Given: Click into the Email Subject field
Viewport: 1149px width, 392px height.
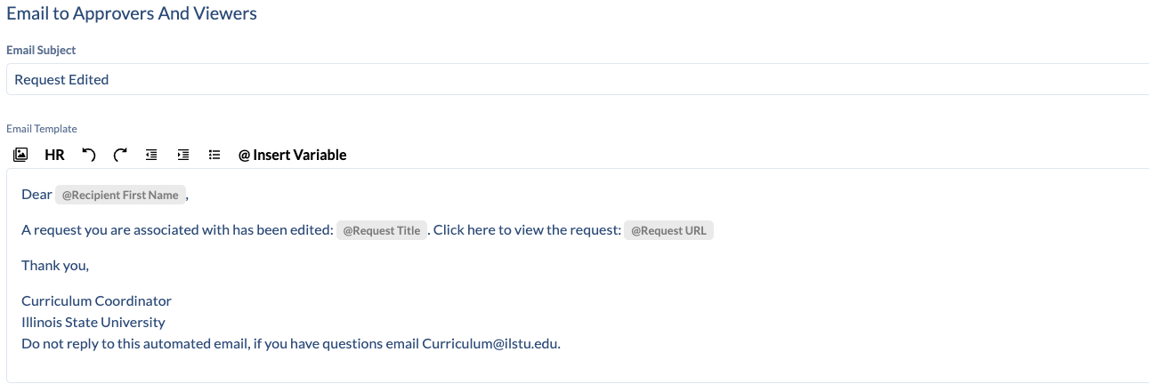Looking at the screenshot, I should click(577, 79).
